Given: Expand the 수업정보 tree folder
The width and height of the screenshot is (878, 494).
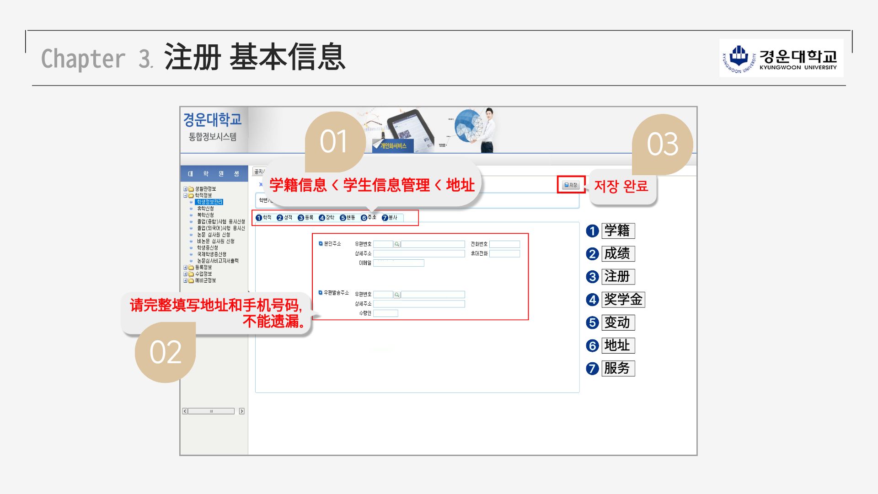Looking at the screenshot, I should (x=185, y=274).
